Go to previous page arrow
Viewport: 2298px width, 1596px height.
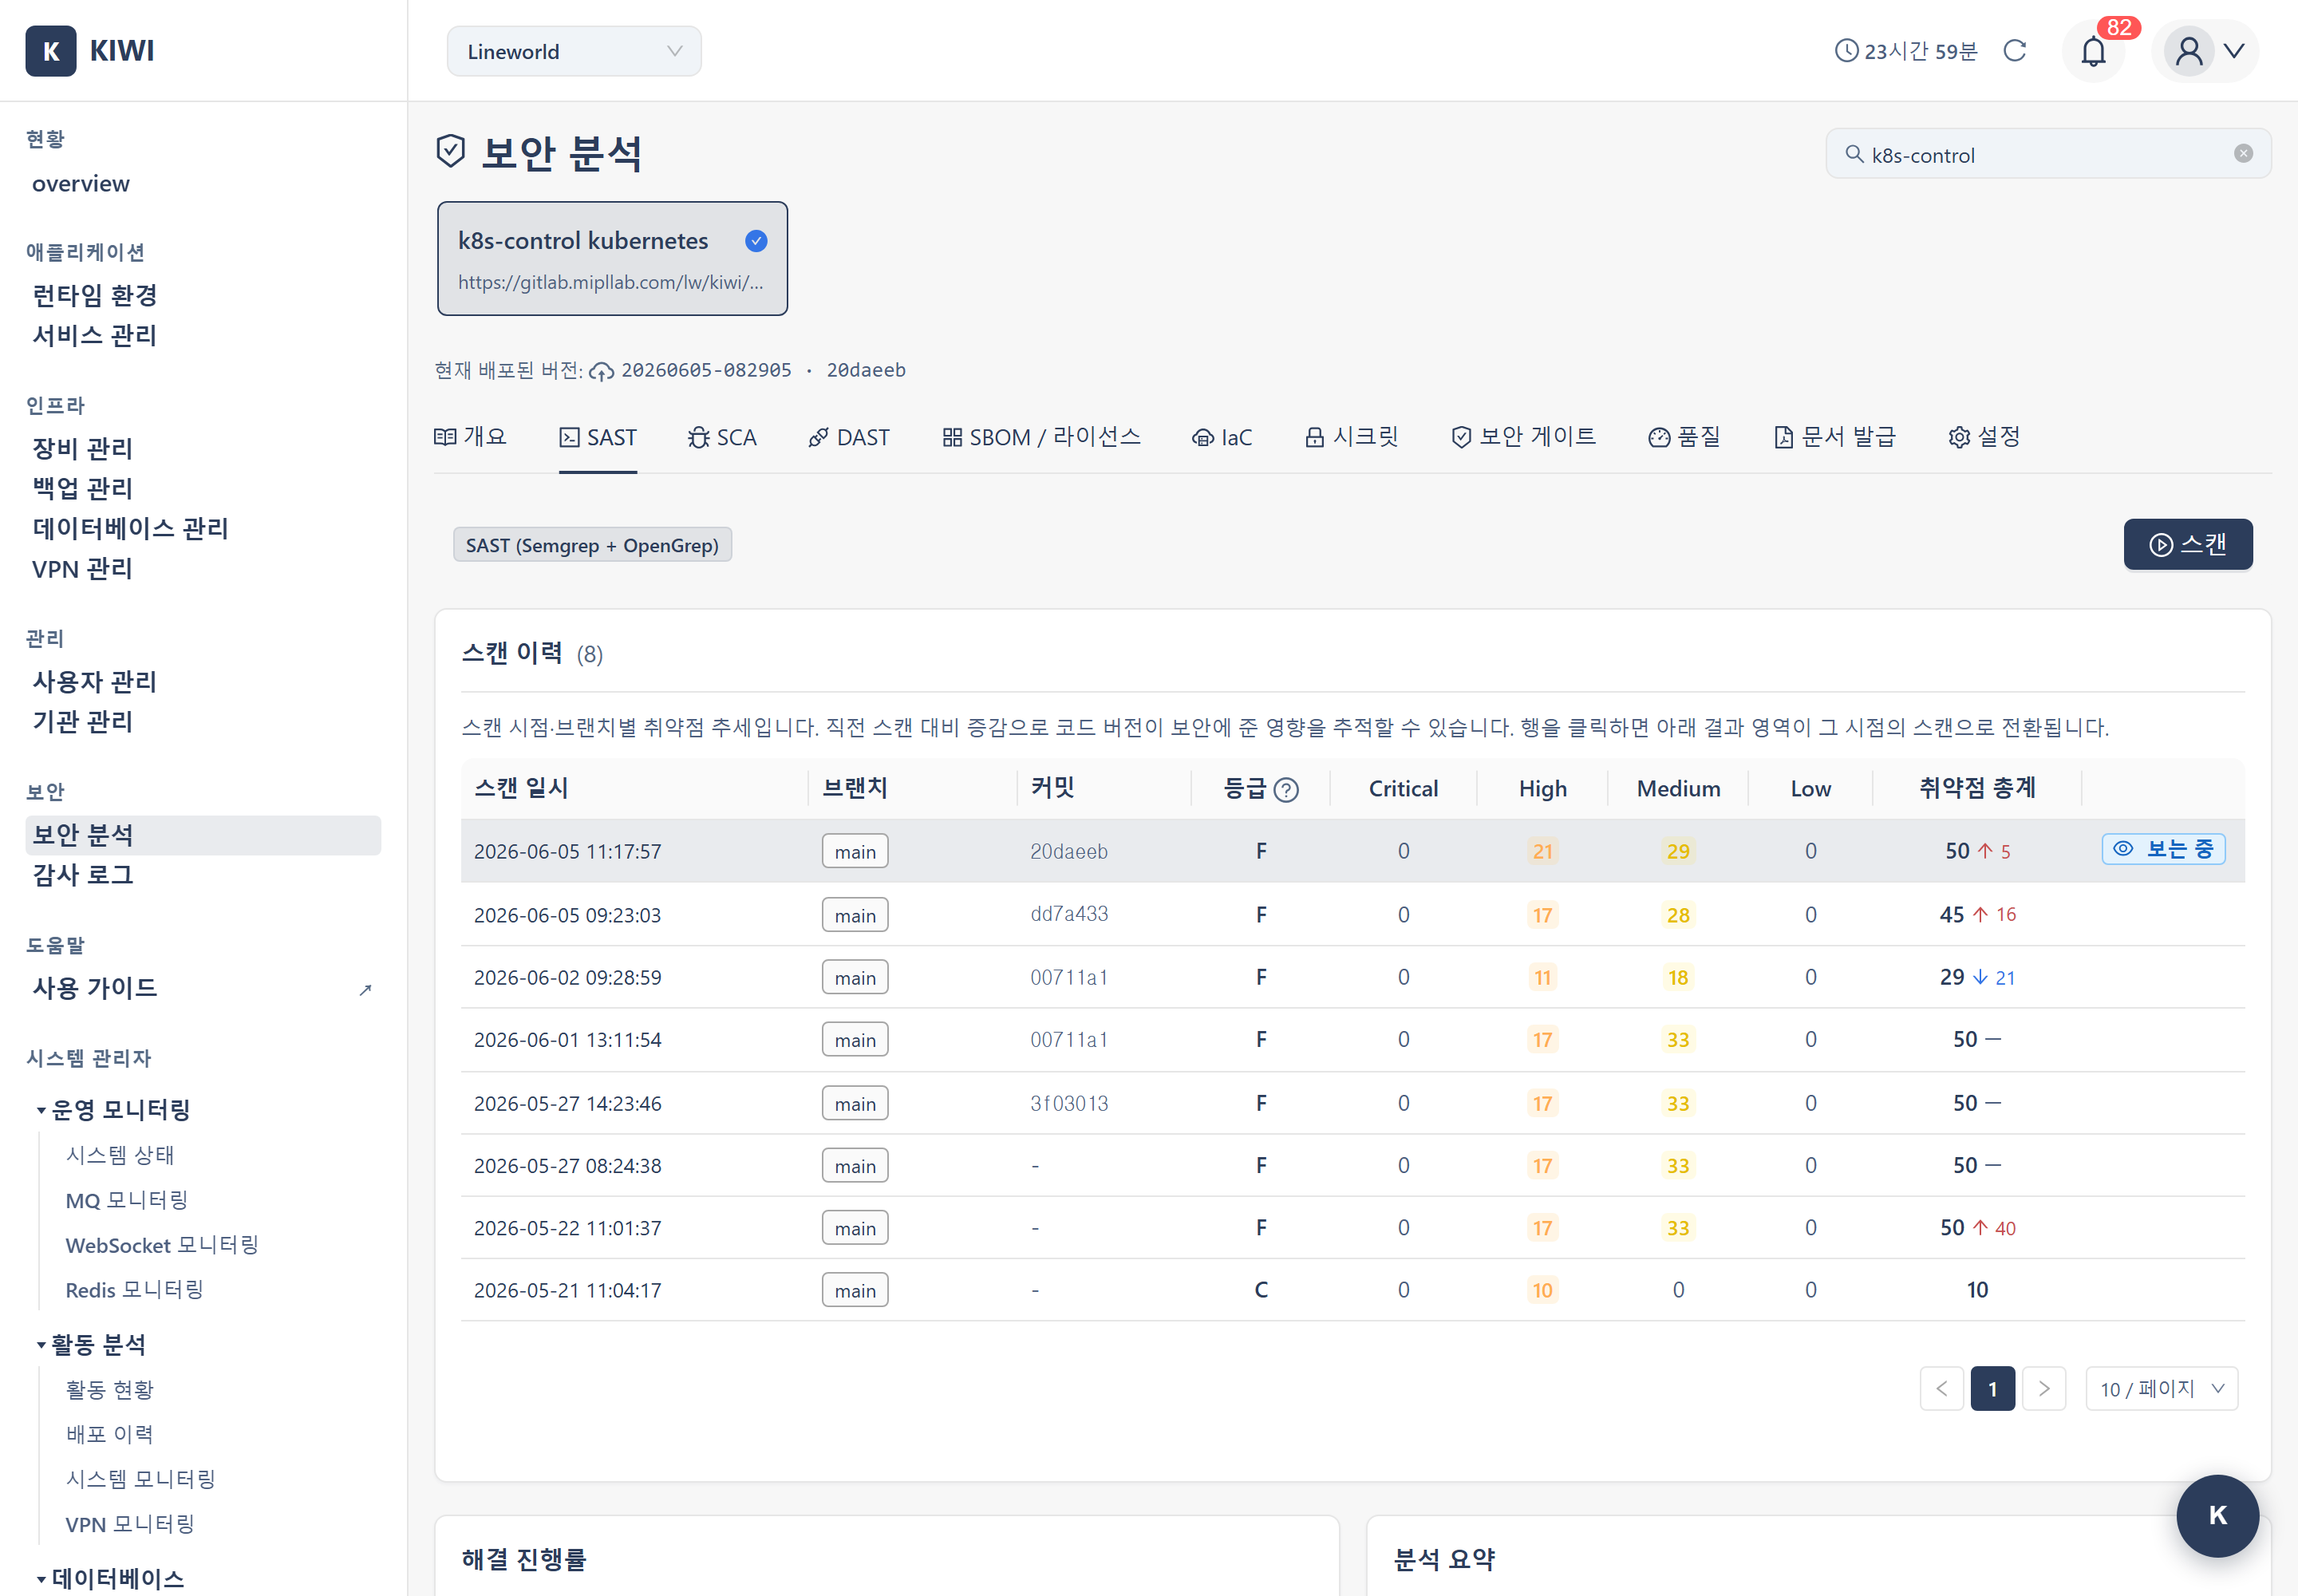click(1942, 1389)
